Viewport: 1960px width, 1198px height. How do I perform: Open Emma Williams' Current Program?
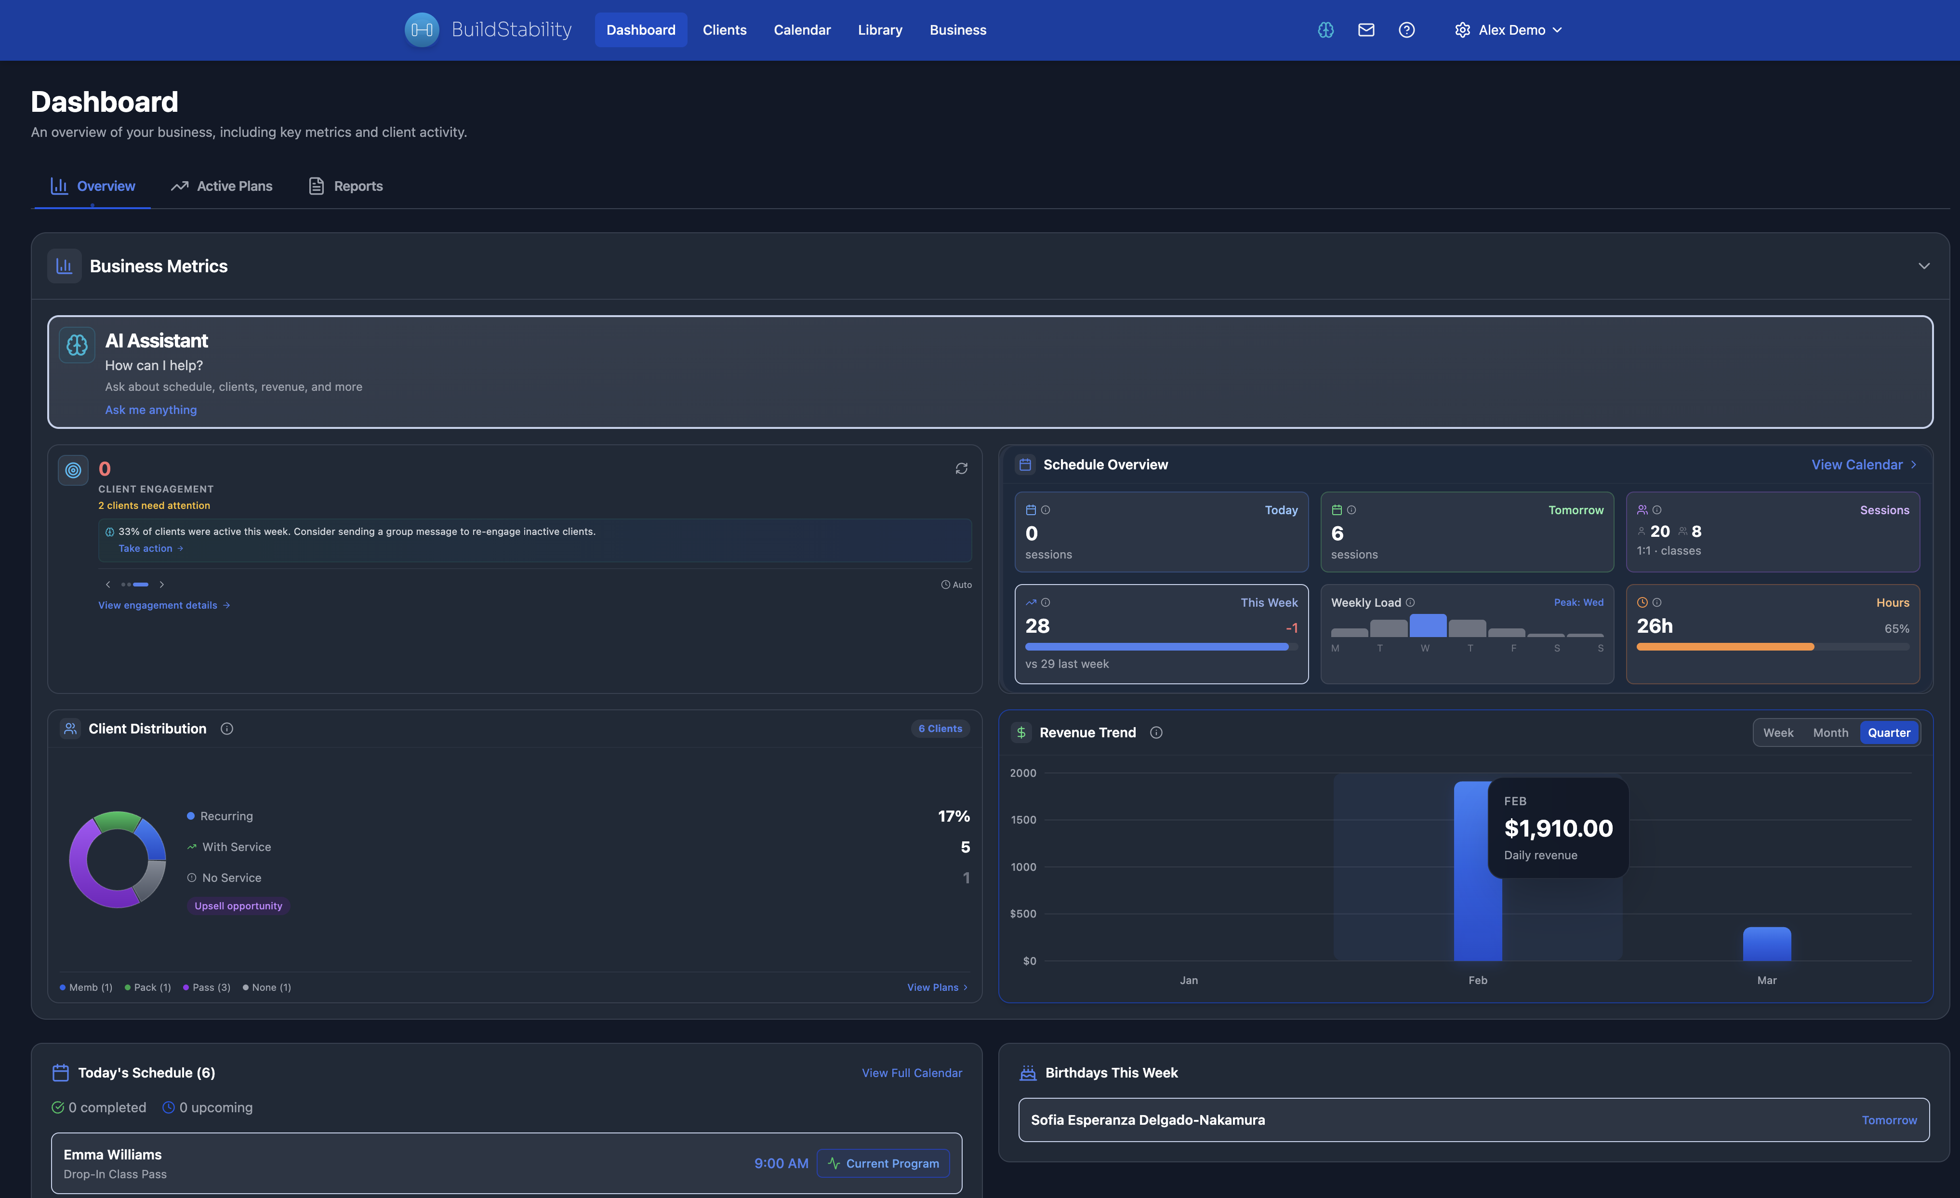pyautogui.click(x=883, y=1163)
